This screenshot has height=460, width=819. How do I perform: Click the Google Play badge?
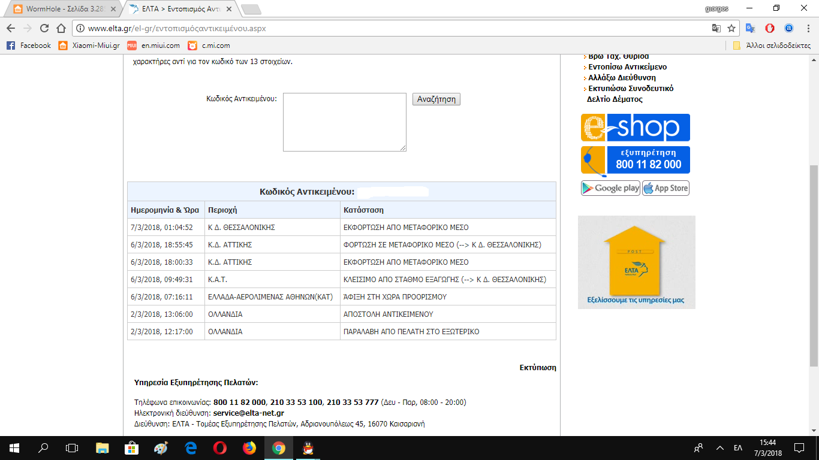pos(610,188)
